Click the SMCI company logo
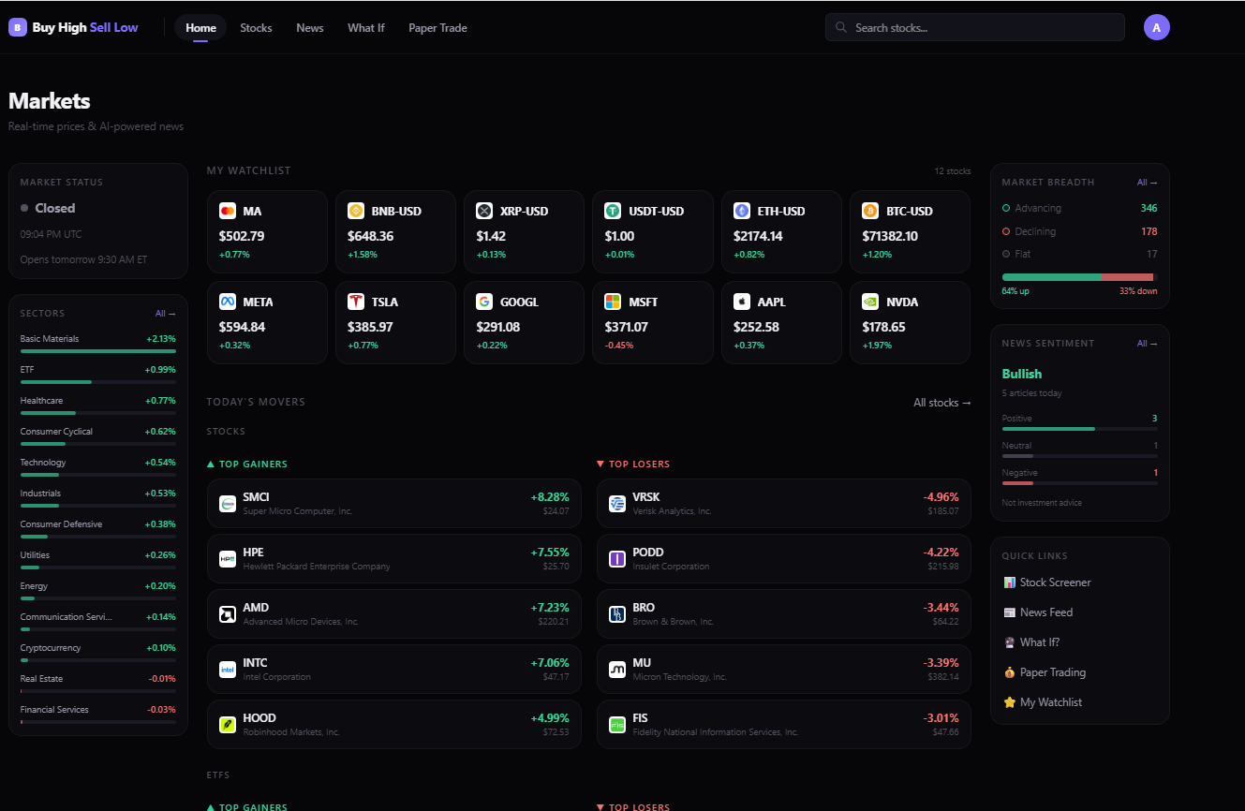Viewport: 1245px width, 811px height. pos(228,504)
